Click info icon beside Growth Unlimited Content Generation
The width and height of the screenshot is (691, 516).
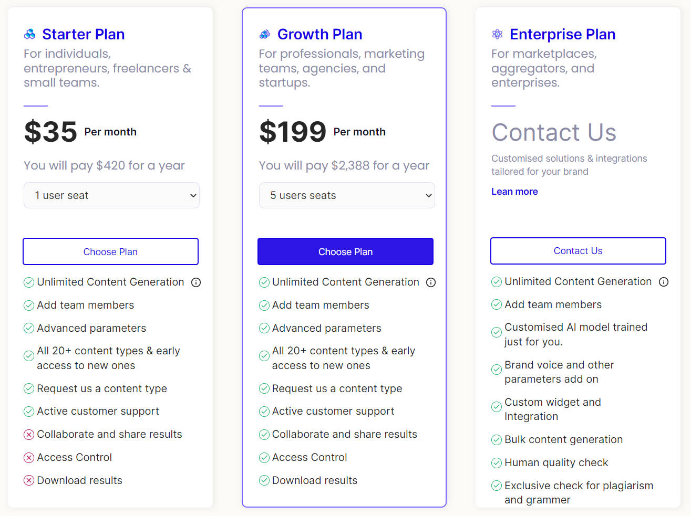pyautogui.click(x=431, y=282)
